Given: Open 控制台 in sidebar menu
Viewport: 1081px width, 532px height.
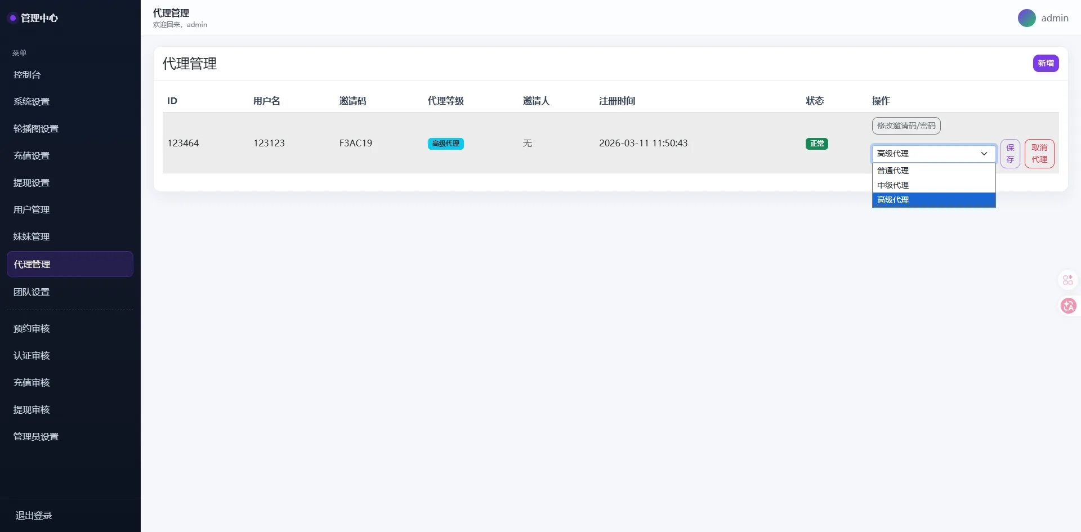Looking at the screenshot, I should pos(27,75).
